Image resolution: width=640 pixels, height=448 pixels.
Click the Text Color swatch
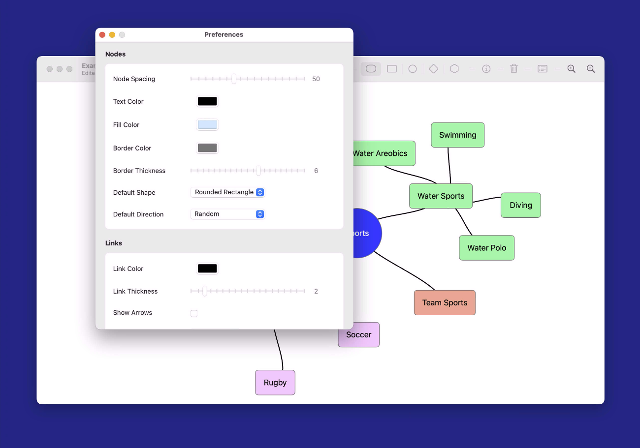pos(207,101)
